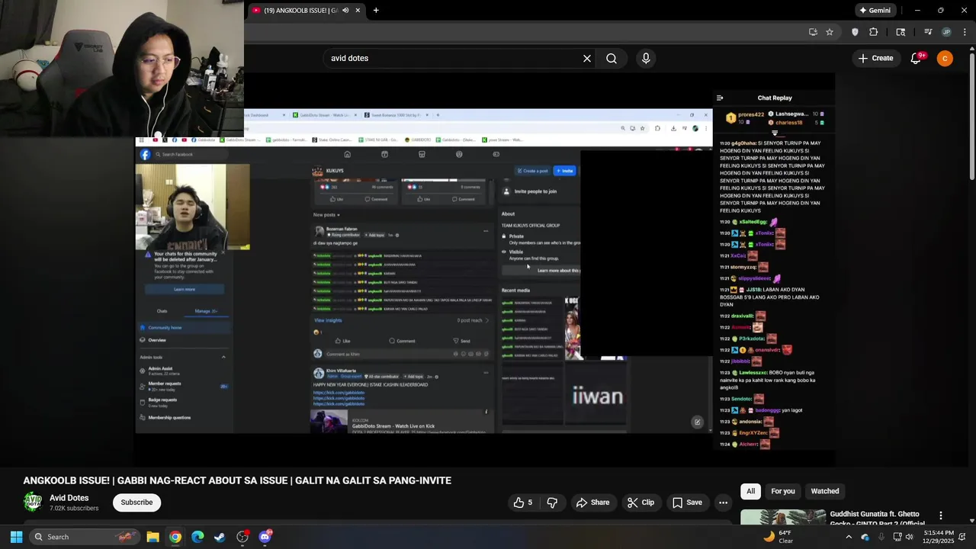Open File Explorer from taskbar

coord(152,537)
